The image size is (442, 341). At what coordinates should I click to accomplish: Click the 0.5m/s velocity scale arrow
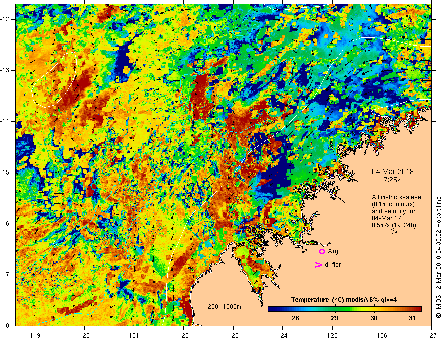coord(387,232)
